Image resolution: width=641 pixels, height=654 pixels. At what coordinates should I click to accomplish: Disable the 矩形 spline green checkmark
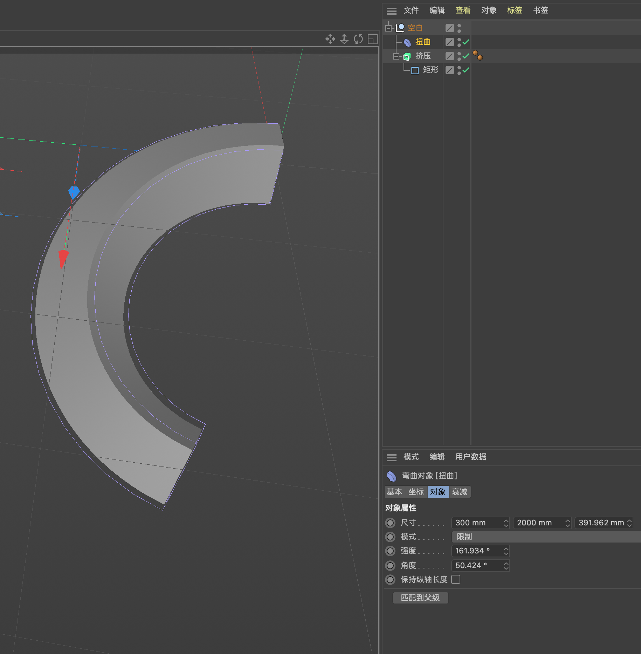(466, 70)
